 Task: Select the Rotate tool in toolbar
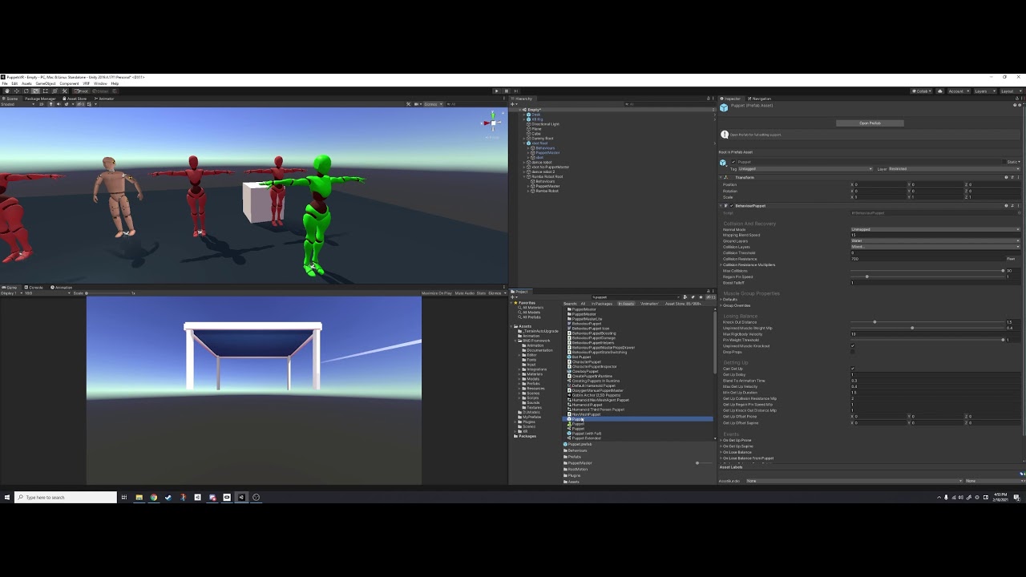[26, 91]
